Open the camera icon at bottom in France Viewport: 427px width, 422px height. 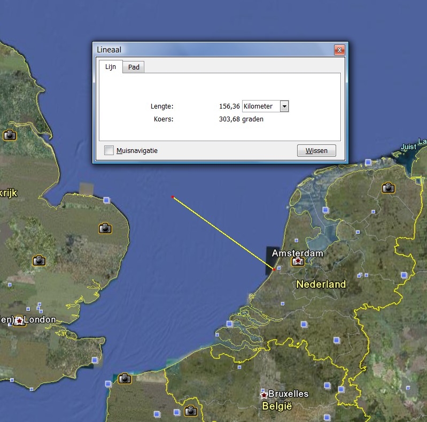(x=191, y=411)
